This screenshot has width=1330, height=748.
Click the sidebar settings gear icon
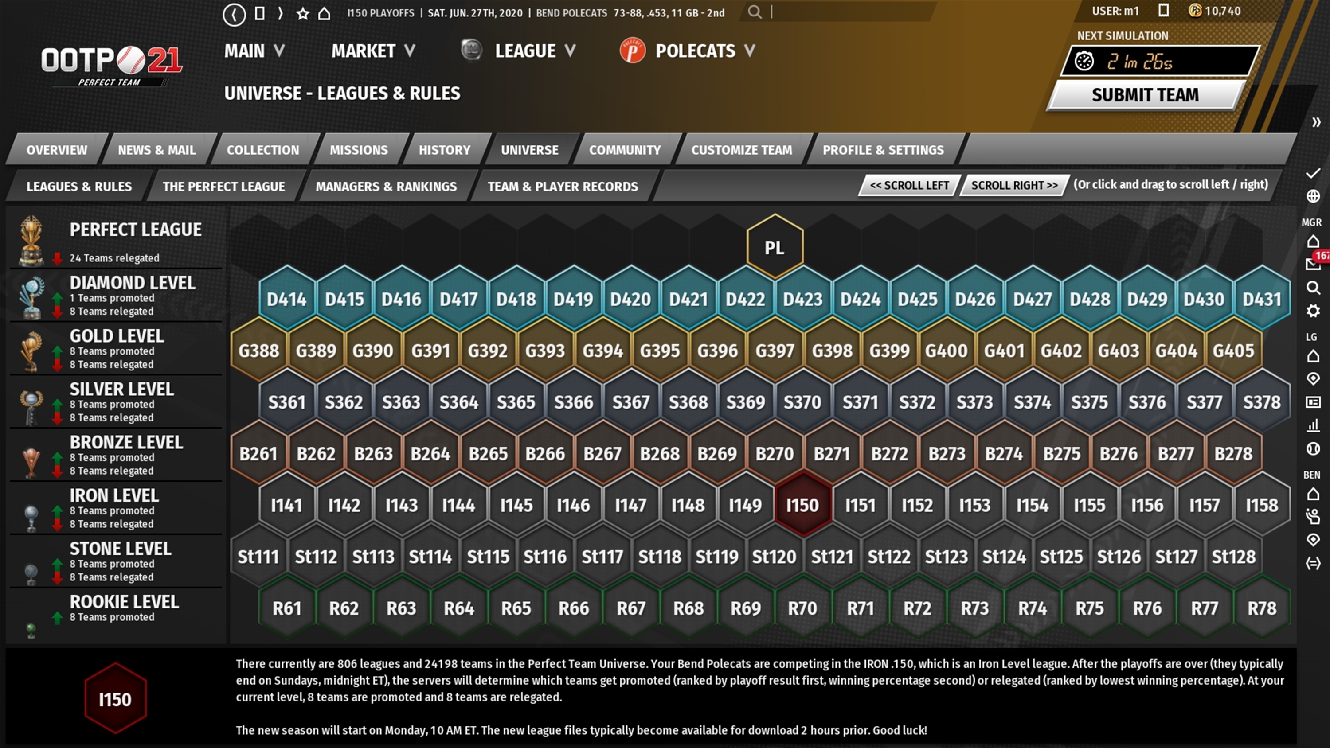[1313, 311]
